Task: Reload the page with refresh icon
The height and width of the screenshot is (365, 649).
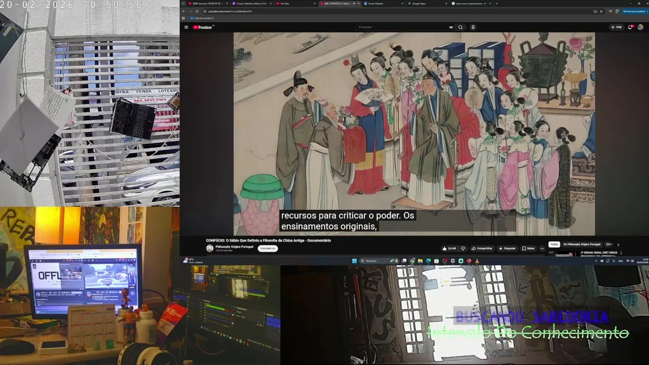Action: tap(197, 11)
